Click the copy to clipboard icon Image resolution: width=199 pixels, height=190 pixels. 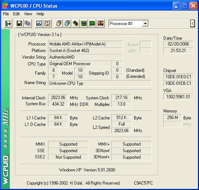pos(27,24)
